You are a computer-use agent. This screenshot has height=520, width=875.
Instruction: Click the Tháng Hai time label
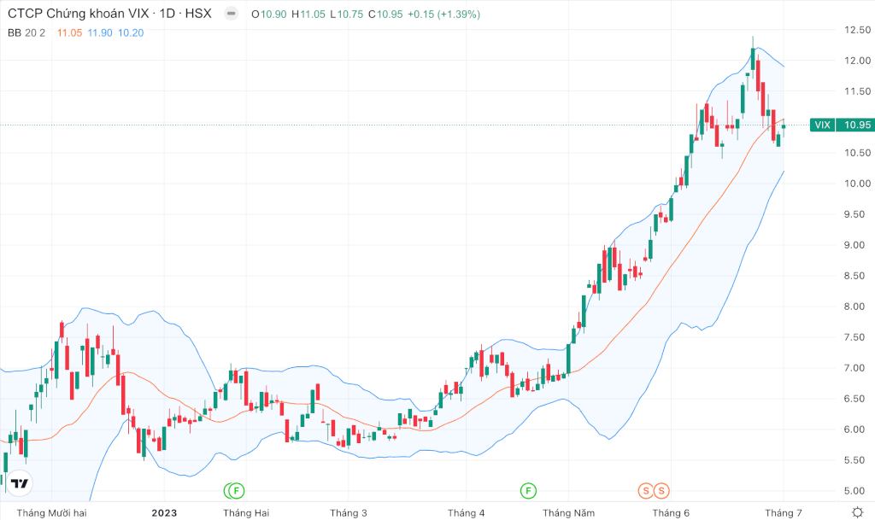tap(246, 513)
